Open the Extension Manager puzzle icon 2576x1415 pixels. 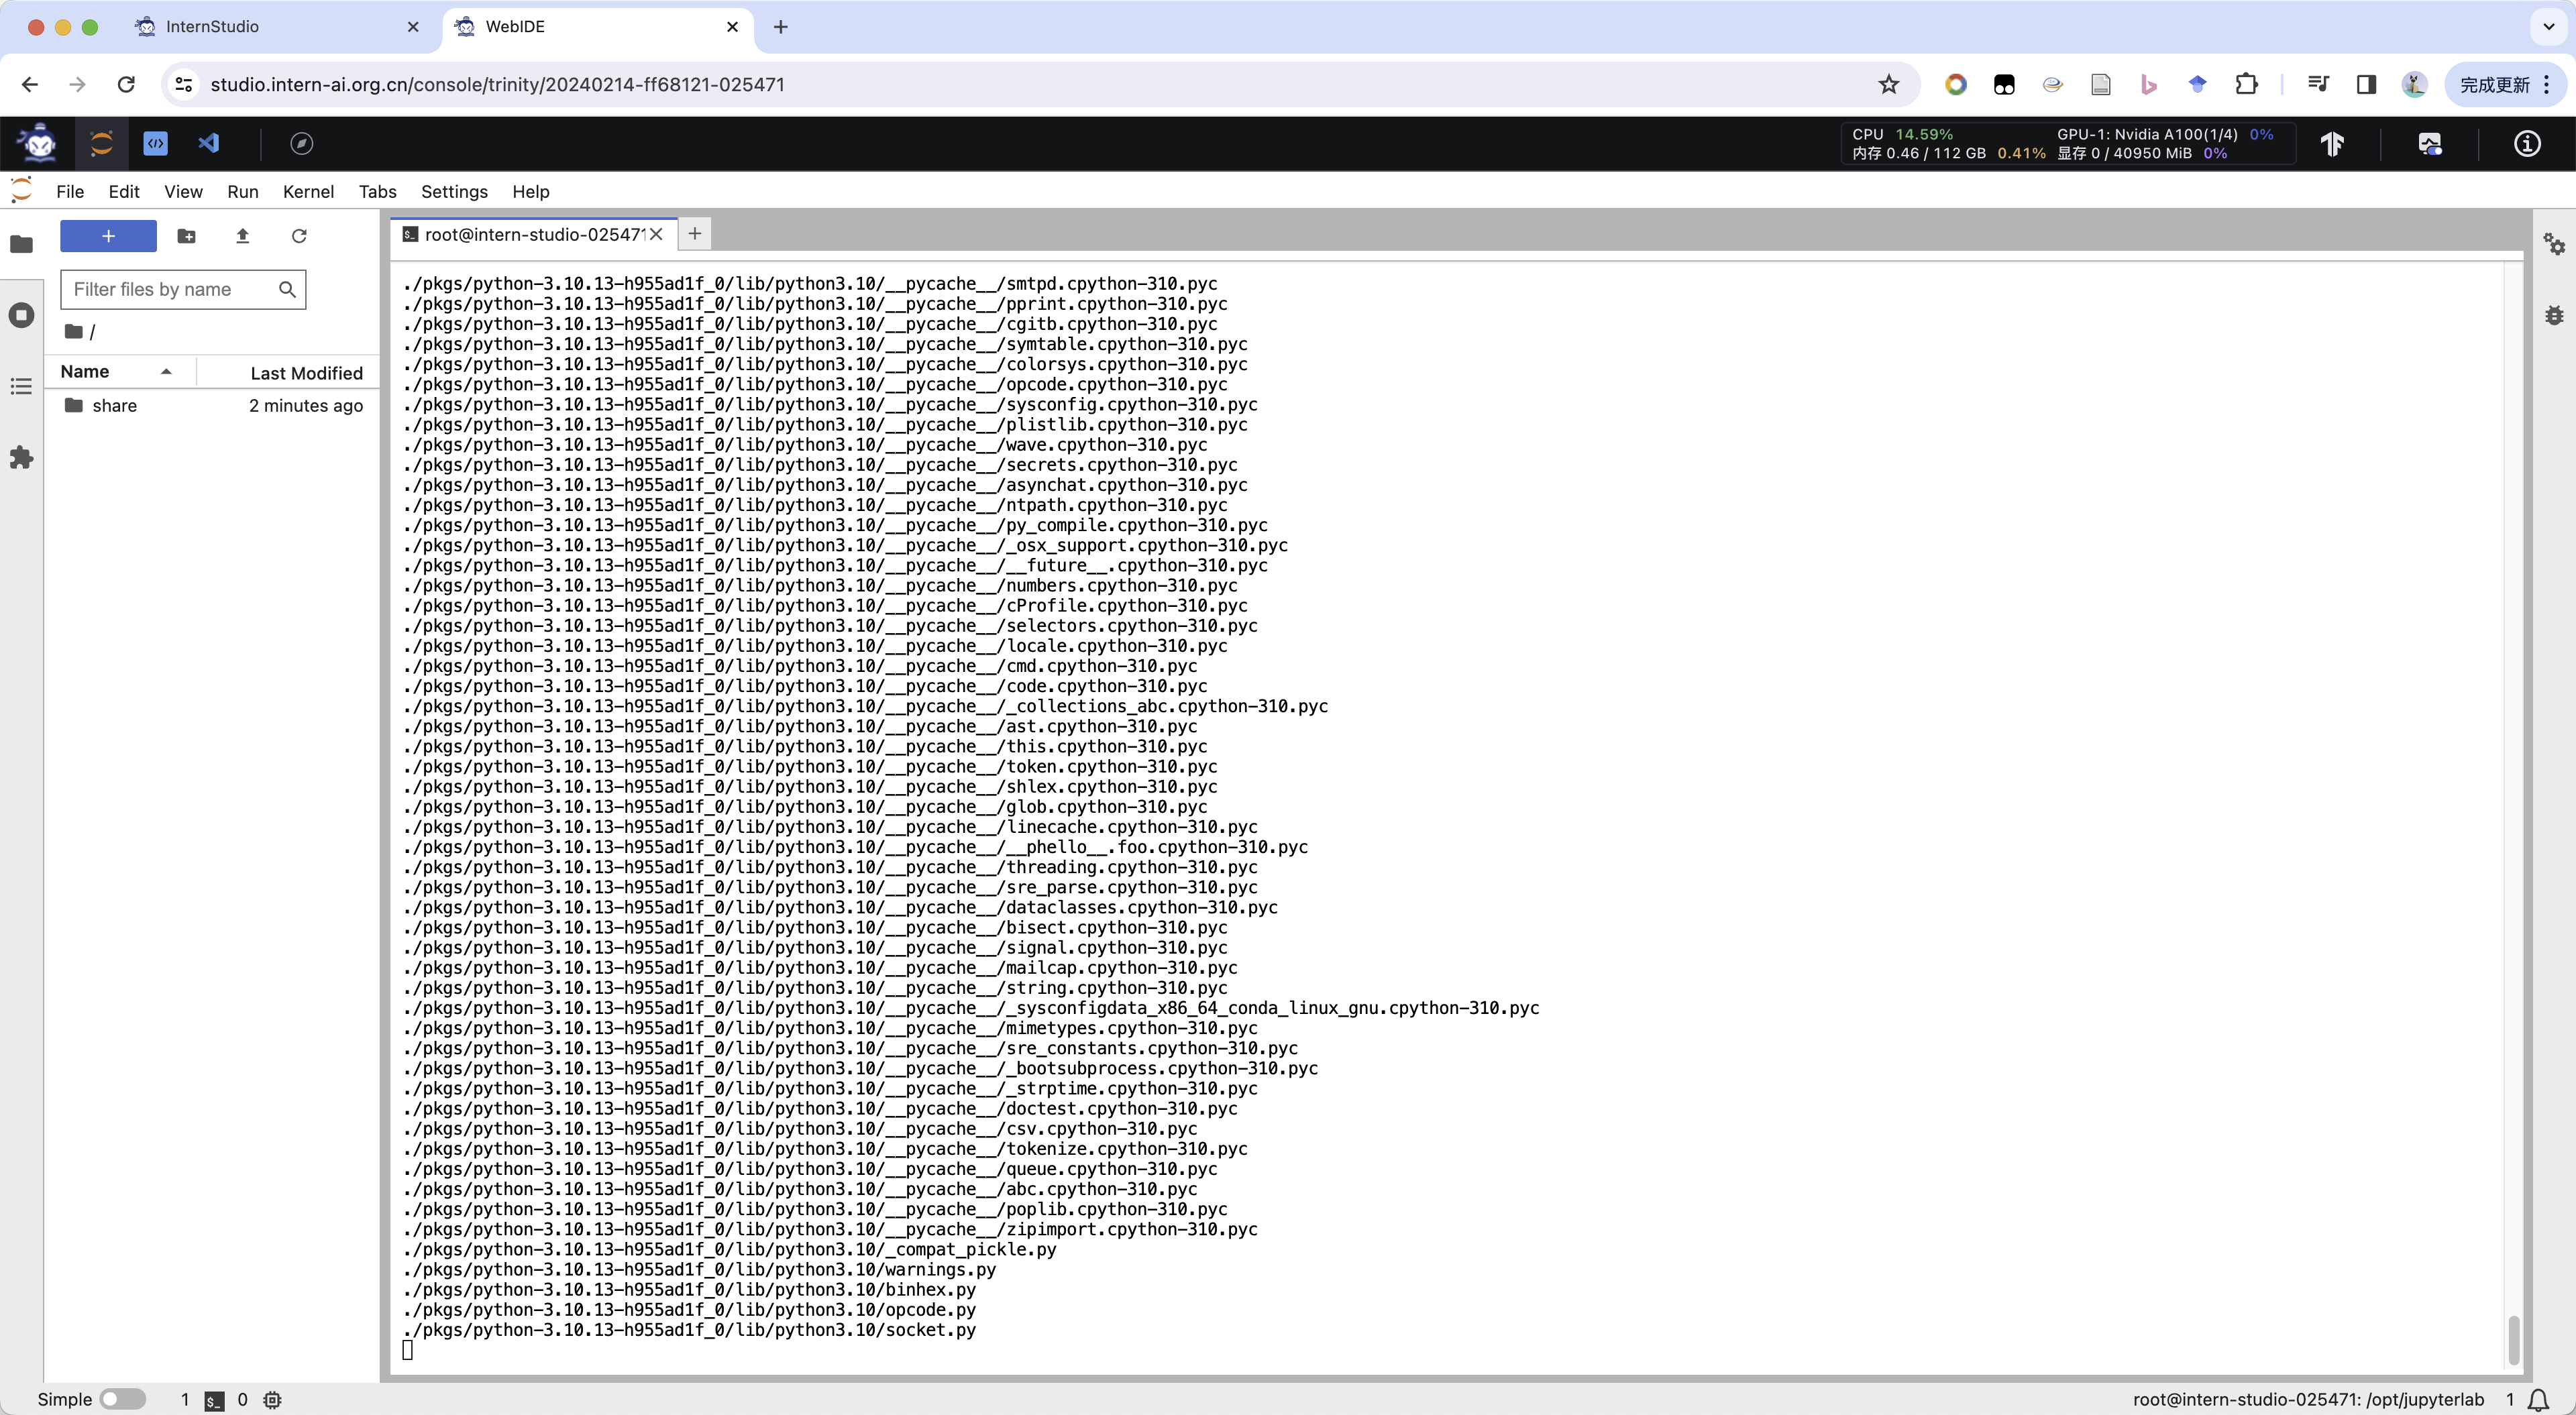pos(21,458)
